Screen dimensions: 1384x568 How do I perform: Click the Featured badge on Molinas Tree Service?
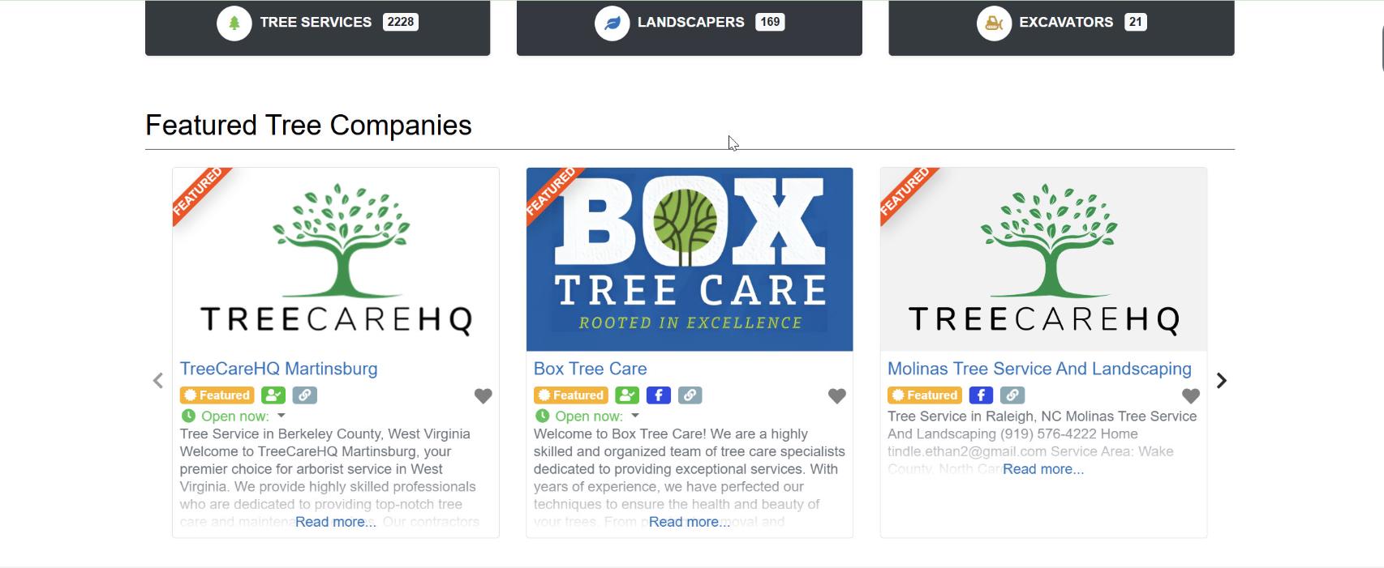924,395
